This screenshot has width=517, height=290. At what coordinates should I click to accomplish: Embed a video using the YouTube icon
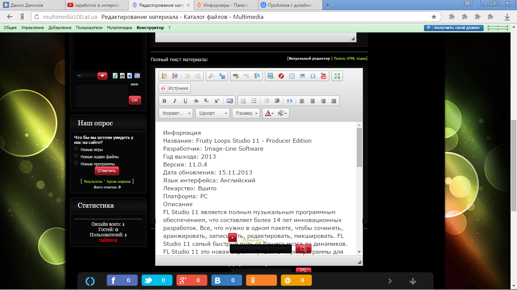(324, 76)
